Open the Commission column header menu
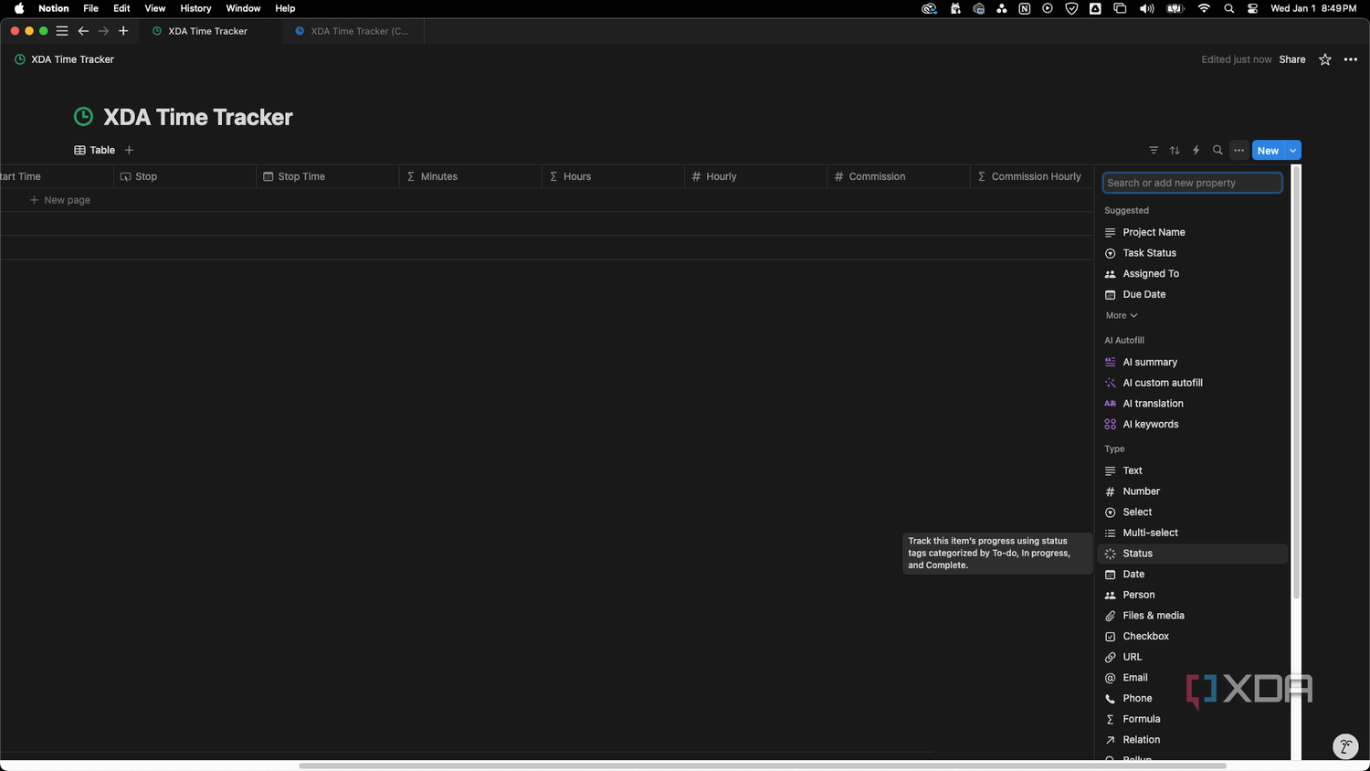The width and height of the screenshot is (1370, 771). point(898,176)
